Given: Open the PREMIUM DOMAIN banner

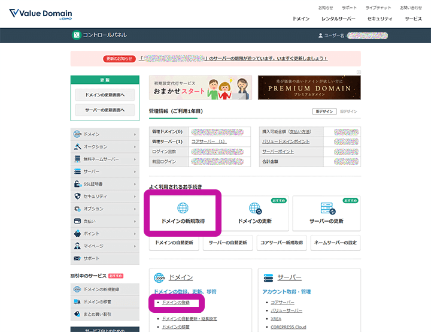Looking at the screenshot, I should tap(309, 87).
